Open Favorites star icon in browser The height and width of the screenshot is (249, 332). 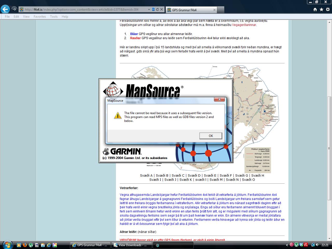tap(321, 10)
